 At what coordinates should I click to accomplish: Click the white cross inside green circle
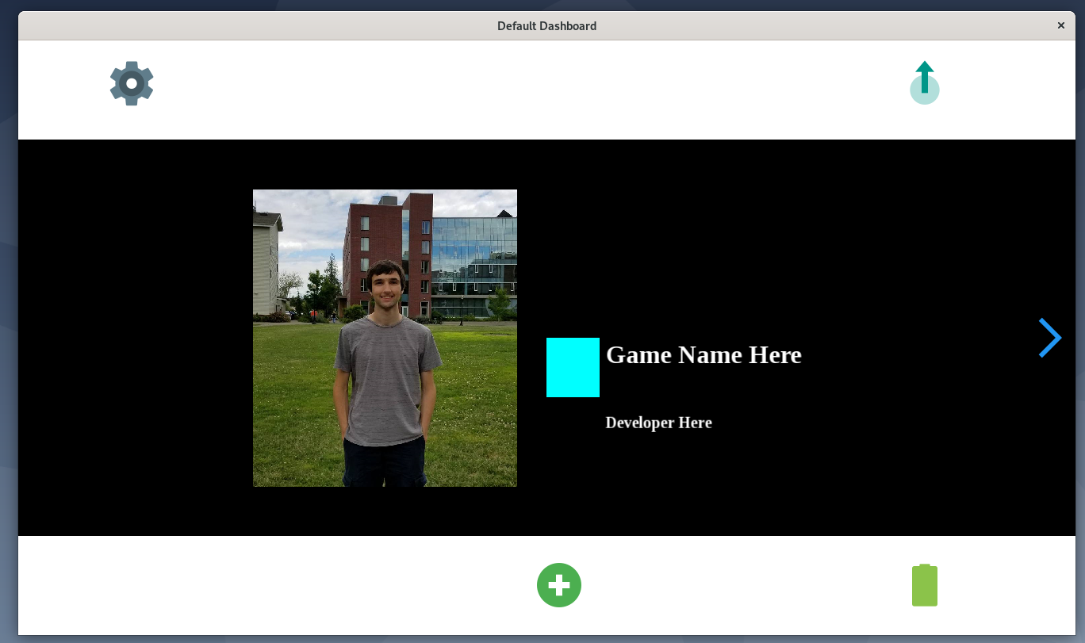coord(559,586)
